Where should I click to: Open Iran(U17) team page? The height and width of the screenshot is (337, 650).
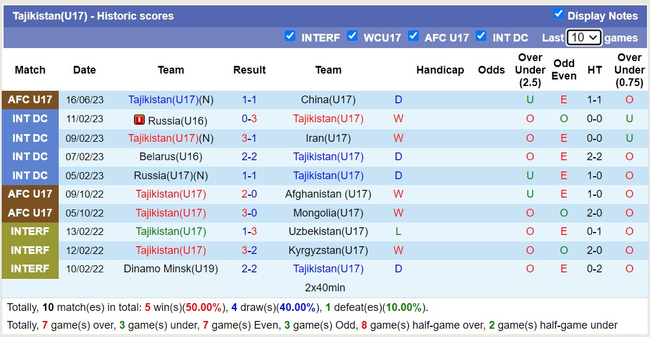pyautogui.click(x=328, y=138)
